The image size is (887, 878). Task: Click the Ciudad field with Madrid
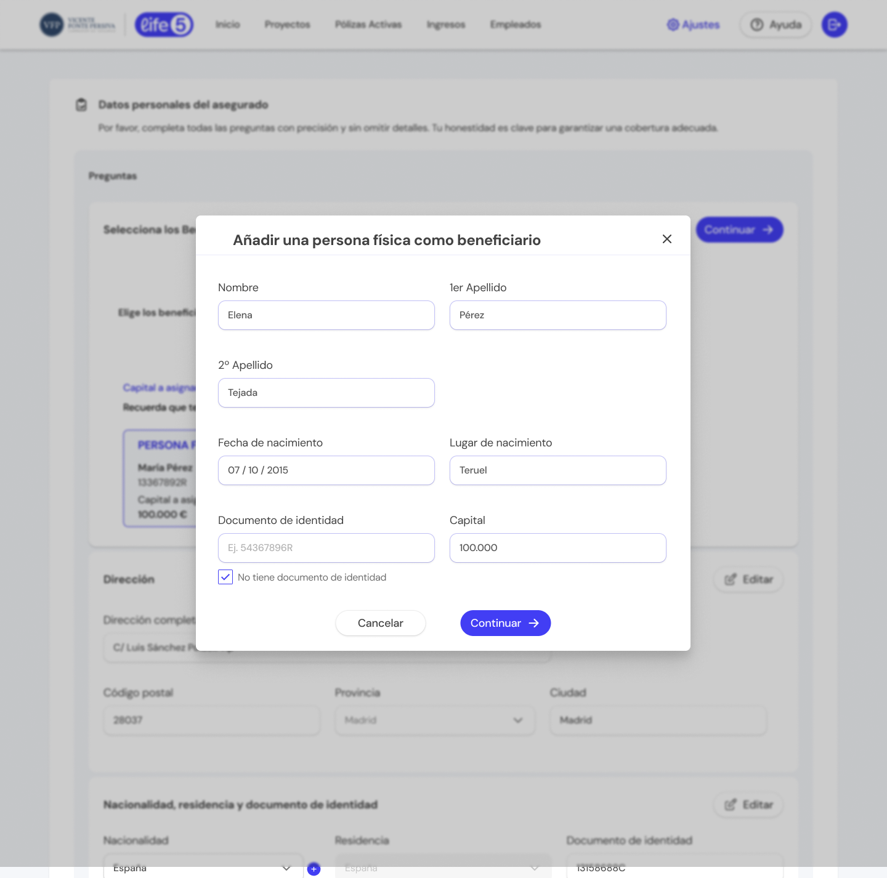click(x=658, y=720)
